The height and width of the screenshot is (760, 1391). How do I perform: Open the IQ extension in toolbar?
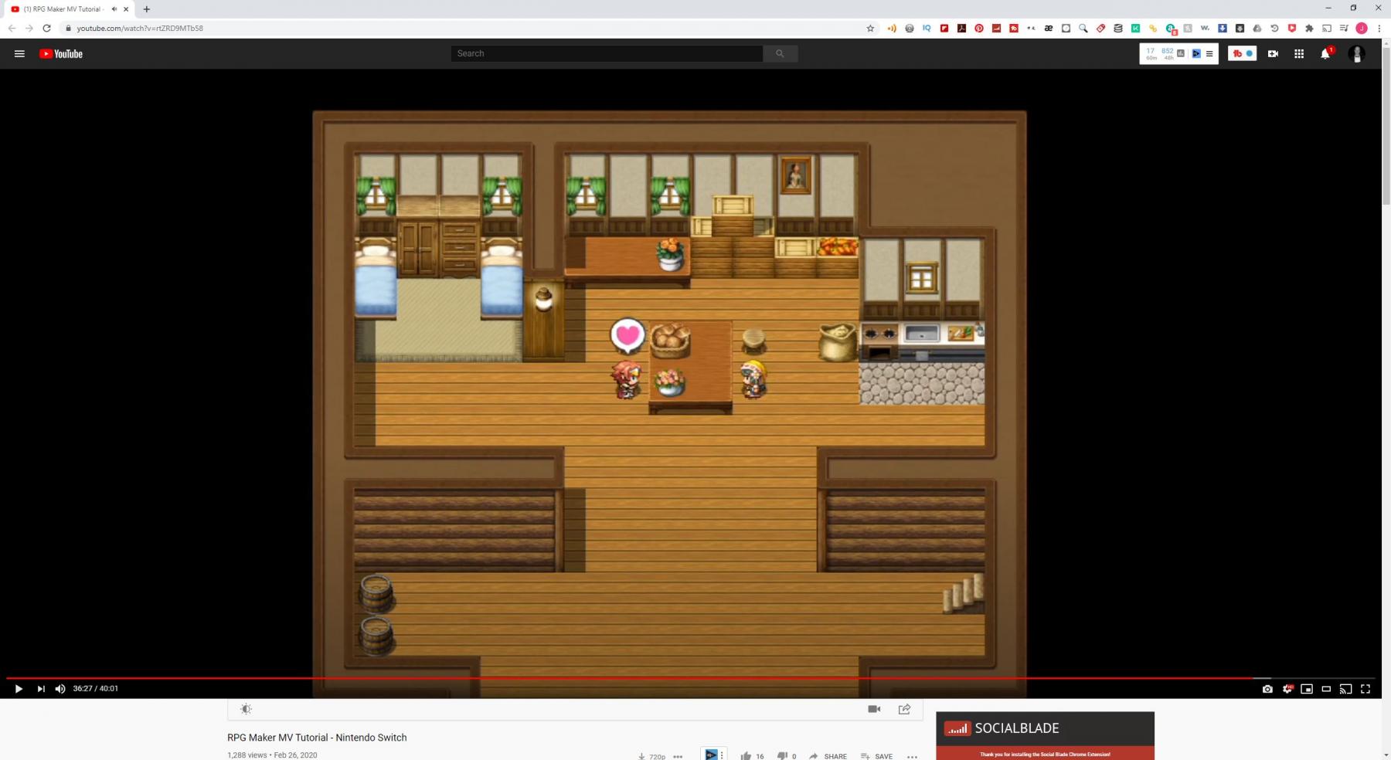pyautogui.click(x=927, y=28)
